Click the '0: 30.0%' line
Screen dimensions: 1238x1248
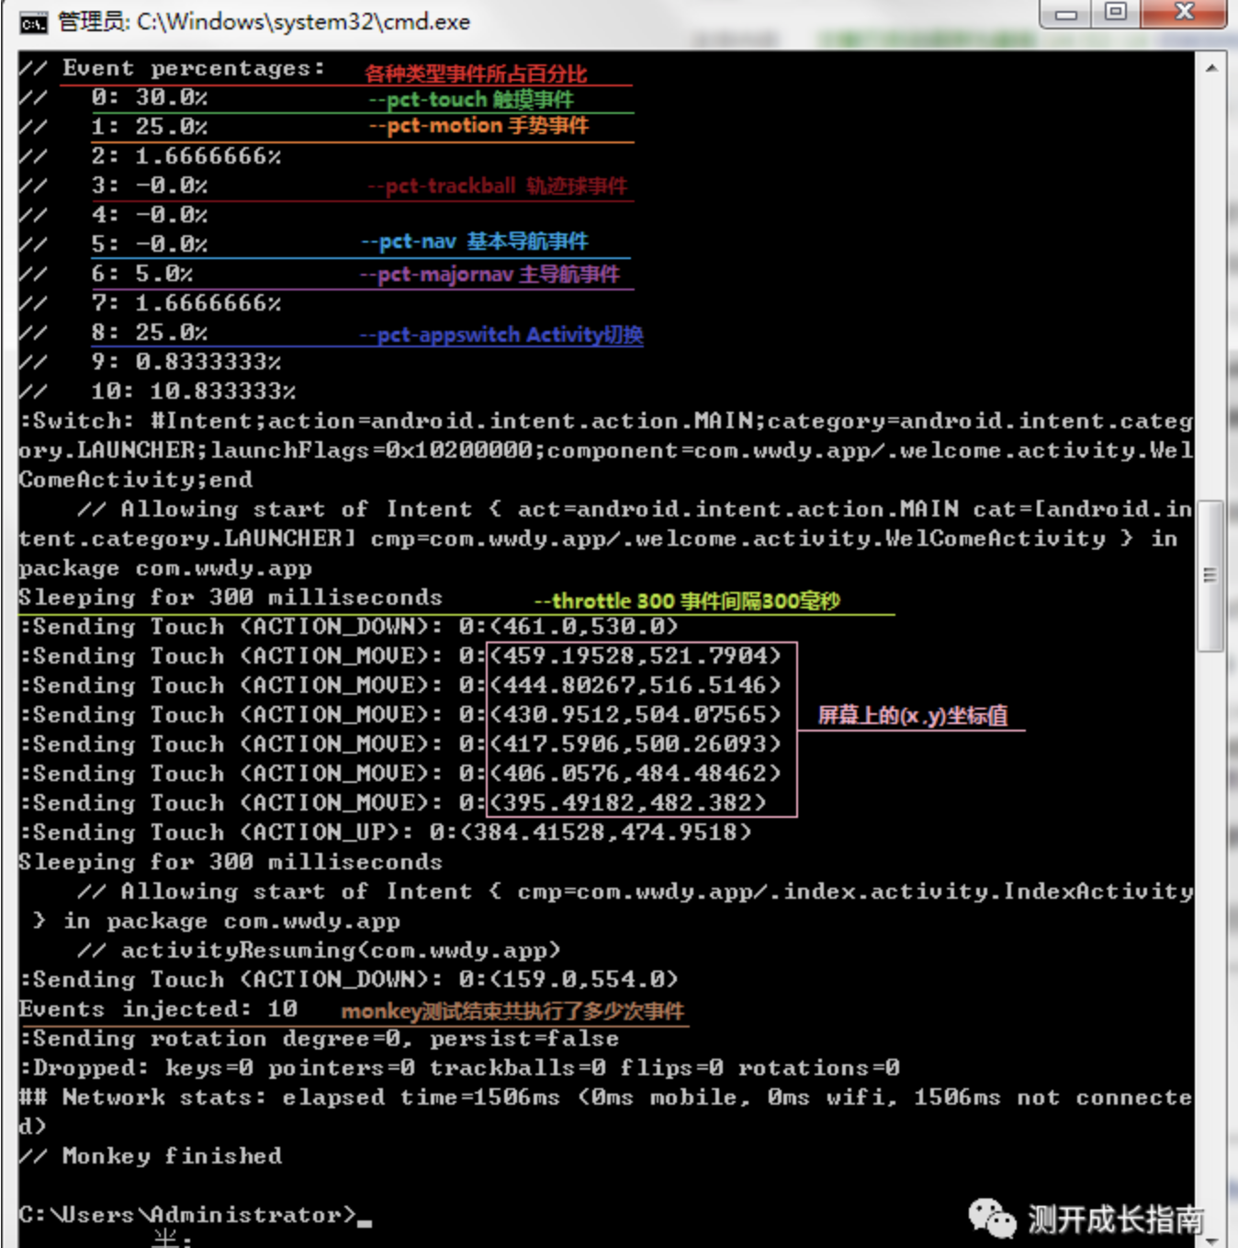pos(114,98)
